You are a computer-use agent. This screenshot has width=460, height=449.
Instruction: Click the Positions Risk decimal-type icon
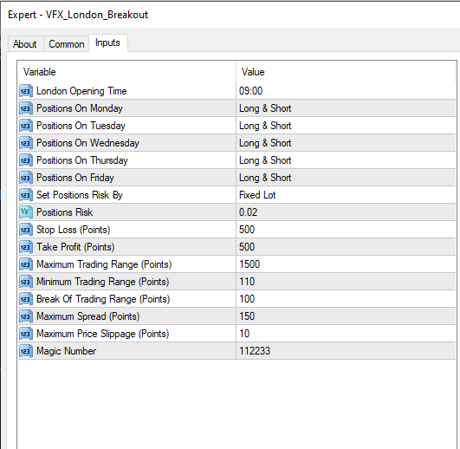(x=26, y=212)
